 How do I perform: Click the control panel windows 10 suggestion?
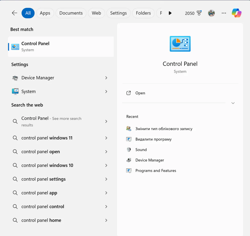(x=61, y=165)
